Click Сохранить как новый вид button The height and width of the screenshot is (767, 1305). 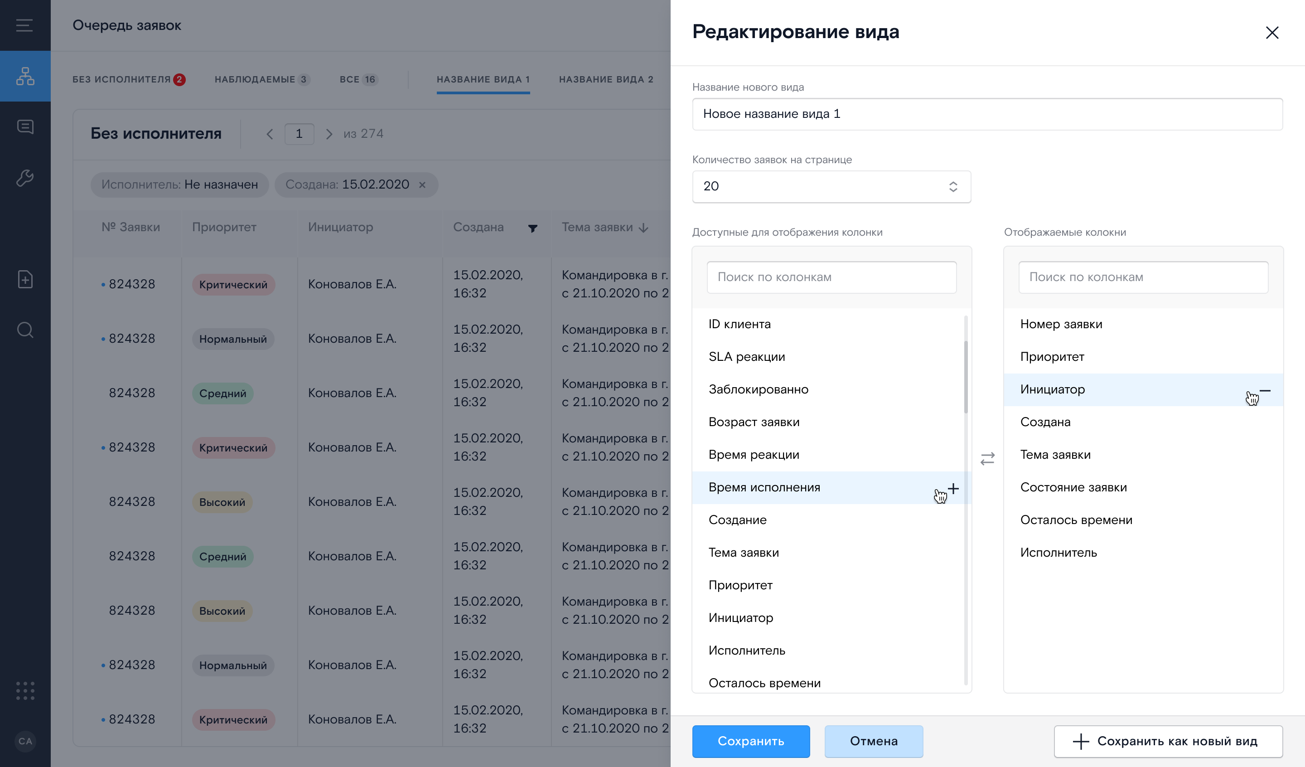(1168, 741)
